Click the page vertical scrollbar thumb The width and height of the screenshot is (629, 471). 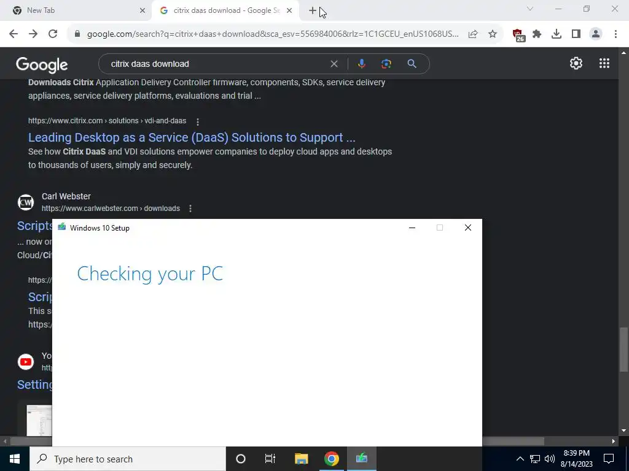point(623,350)
